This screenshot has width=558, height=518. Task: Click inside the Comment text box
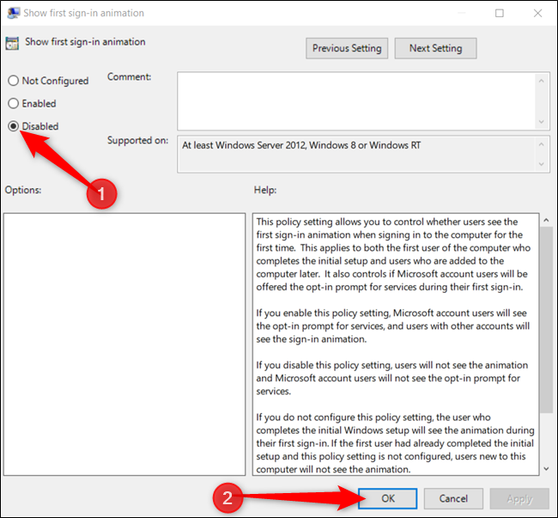[x=356, y=101]
